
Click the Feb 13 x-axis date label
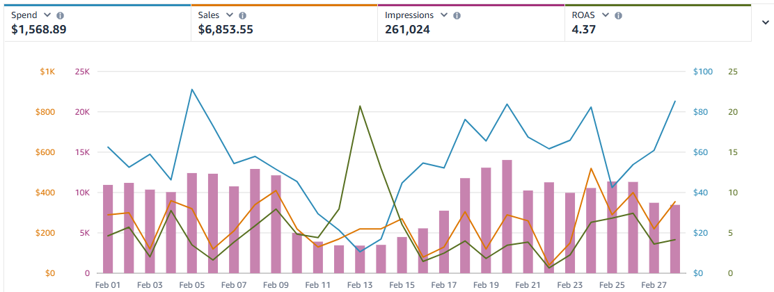360,285
